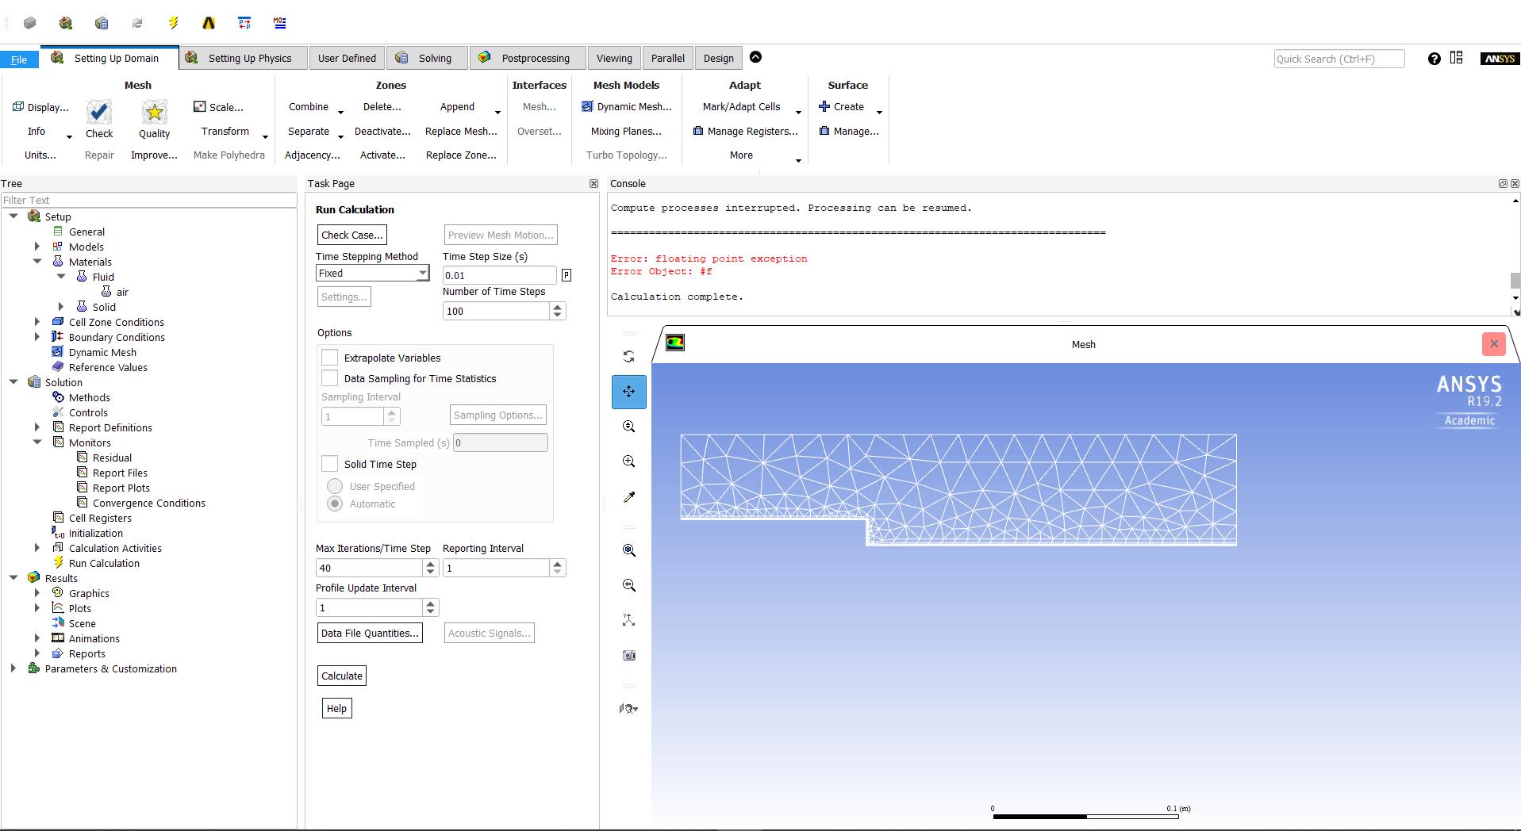Expand Solid materials node
1521x831 pixels.
coord(61,307)
